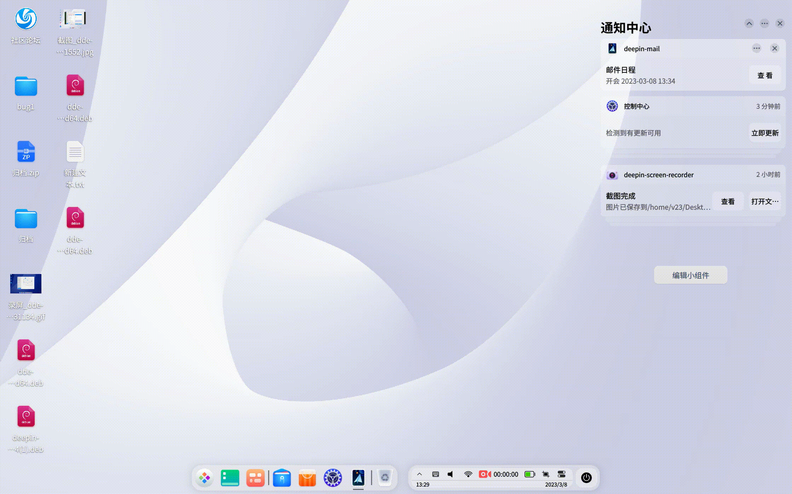This screenshot has width=792, height=494.
Task: Click 检测到有更新可用 notification text
Action: click(633, 133)
